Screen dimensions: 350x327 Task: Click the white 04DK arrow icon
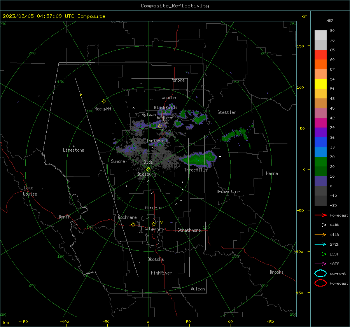320,225
